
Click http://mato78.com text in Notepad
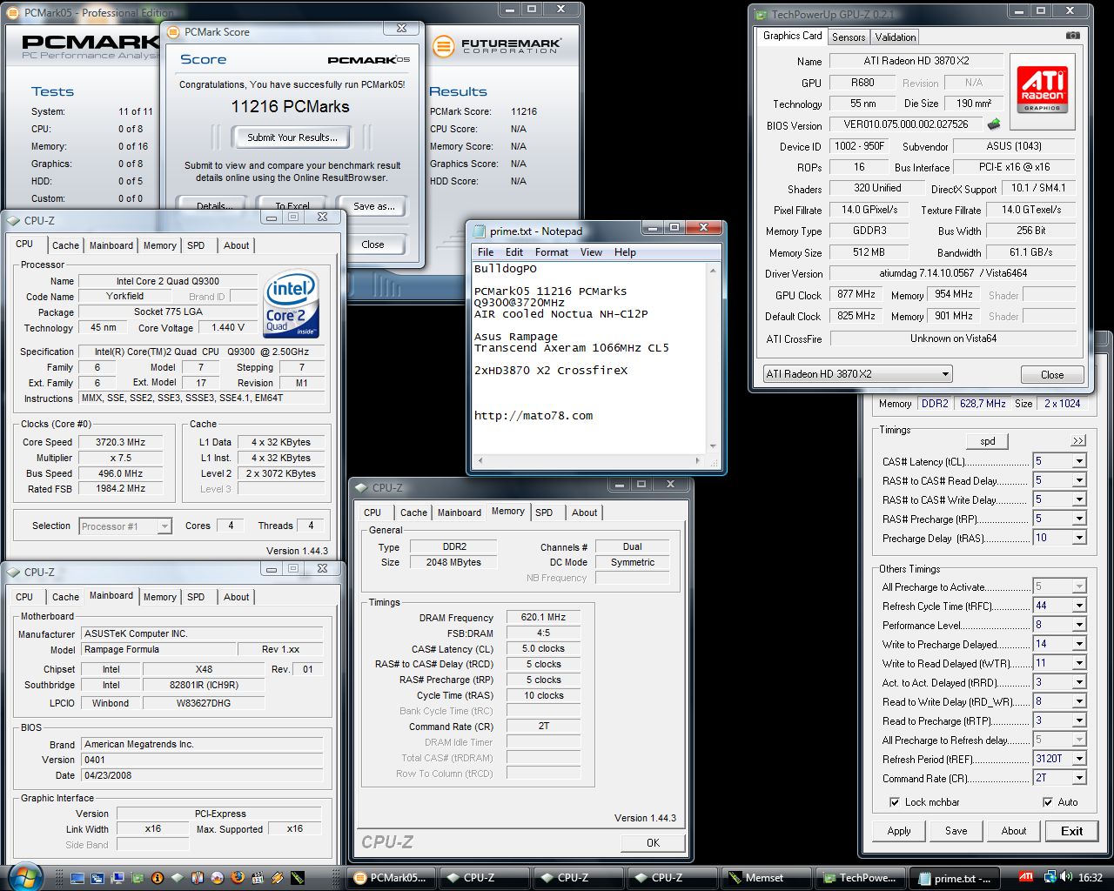[x=534, y=416]
